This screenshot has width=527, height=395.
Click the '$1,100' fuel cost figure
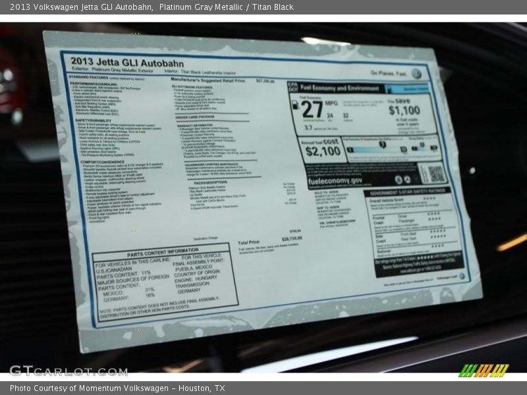tap(404, 110)
